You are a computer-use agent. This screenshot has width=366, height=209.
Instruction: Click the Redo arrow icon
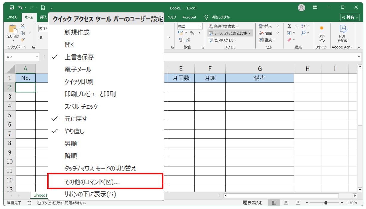coord(31,7)
